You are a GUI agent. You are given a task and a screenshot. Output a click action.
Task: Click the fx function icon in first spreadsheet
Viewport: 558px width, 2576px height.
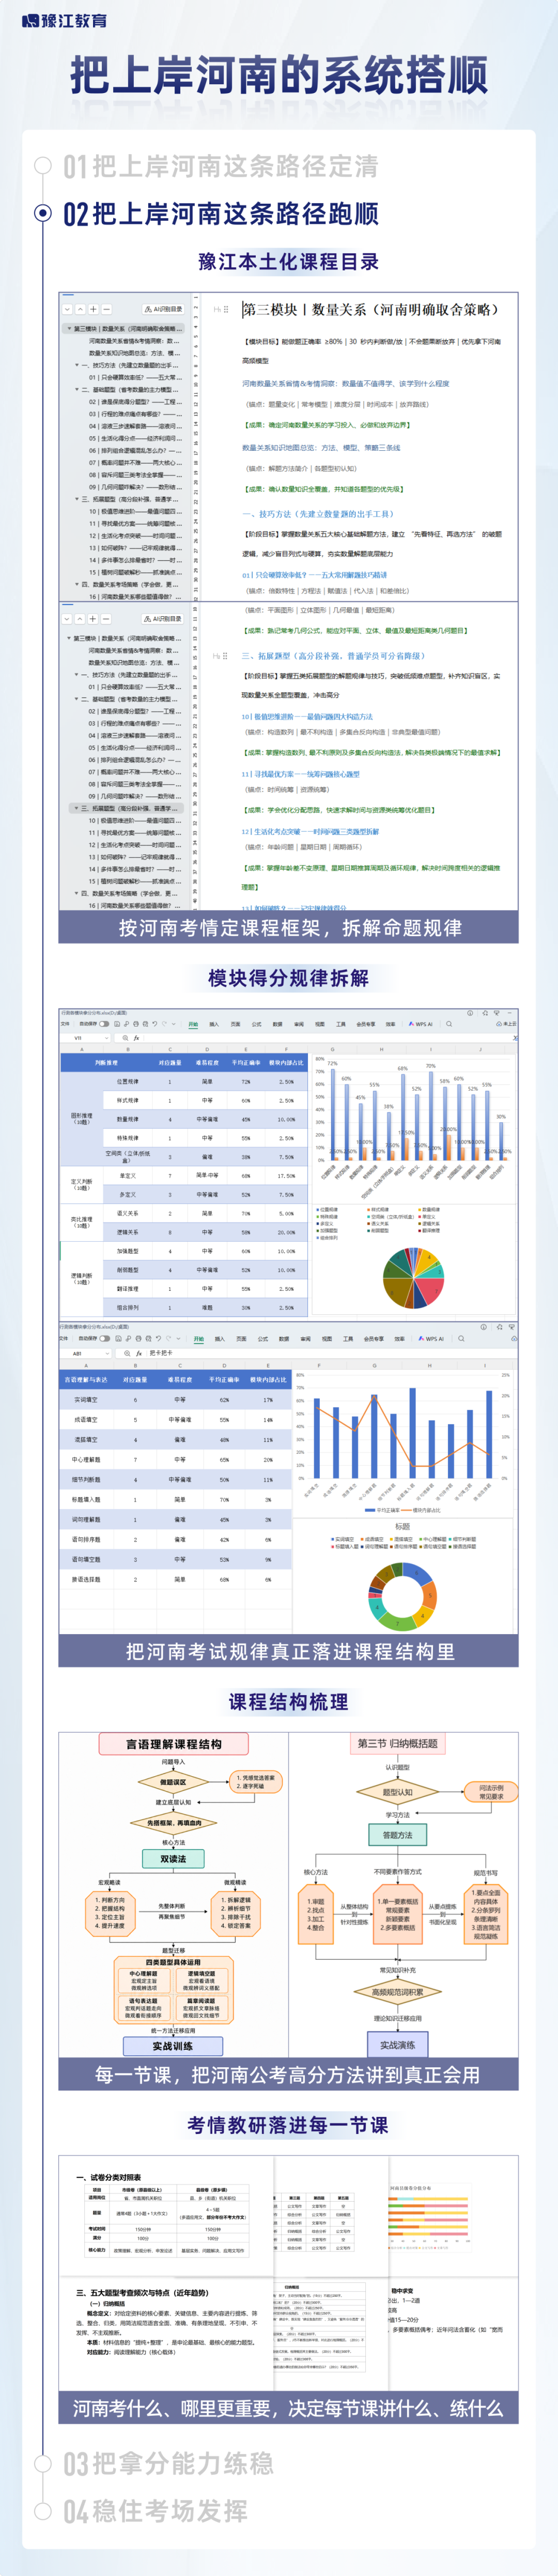pyautogui.click(x=136, y=1038)
